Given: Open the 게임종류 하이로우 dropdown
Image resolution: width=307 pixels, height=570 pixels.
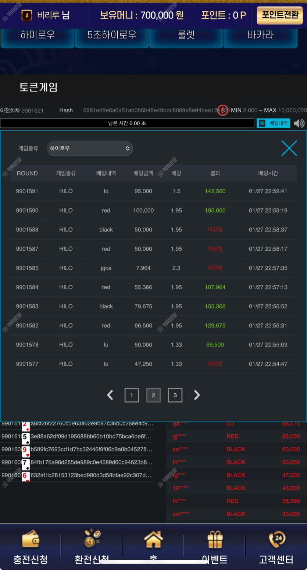Looking at the screenshot, I should (x=90, y=148).
